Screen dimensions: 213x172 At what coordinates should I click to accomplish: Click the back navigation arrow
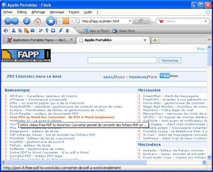(8, 21)
